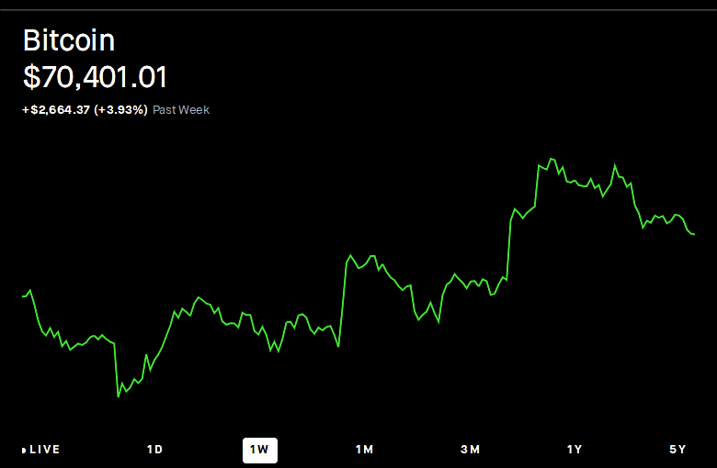
Task: Click the Bitcoin title text
Action: pos(69,40)
